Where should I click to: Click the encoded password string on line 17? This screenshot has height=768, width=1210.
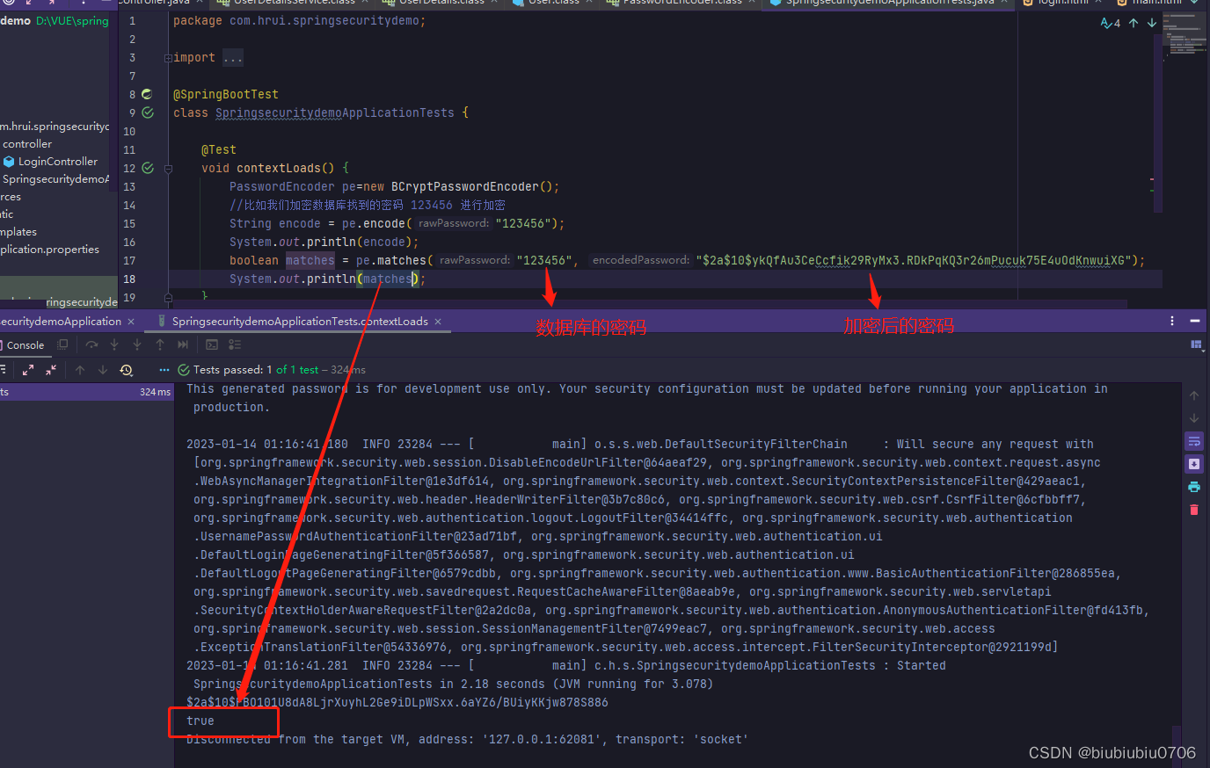914,260
